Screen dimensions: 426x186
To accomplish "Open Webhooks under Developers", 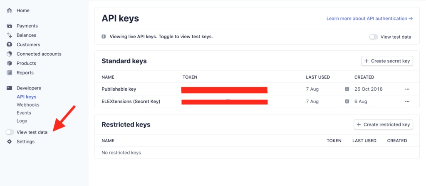I will (28, 105).
